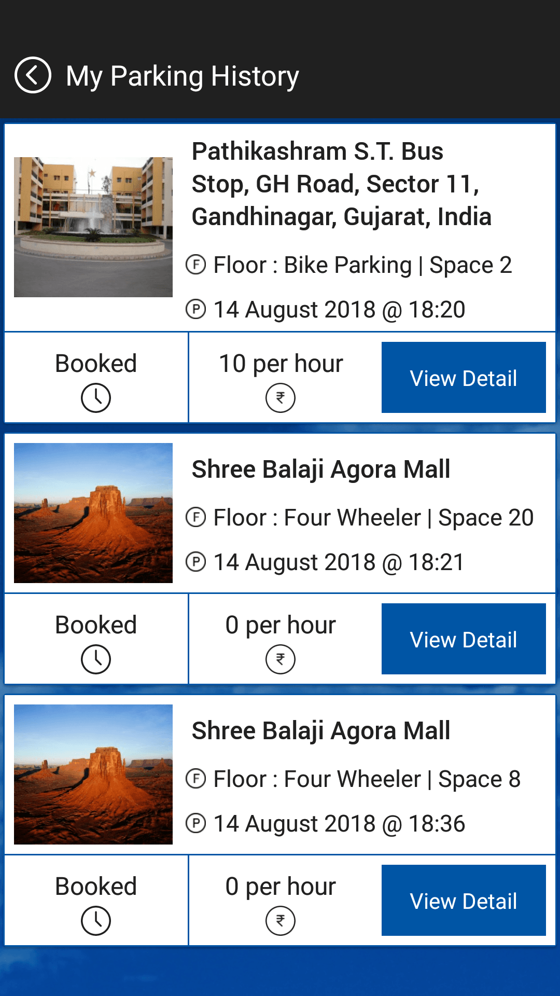
Task: Click the 18:21 Shree Balaji Agora Mall title
Action: (x=321, y=469)
